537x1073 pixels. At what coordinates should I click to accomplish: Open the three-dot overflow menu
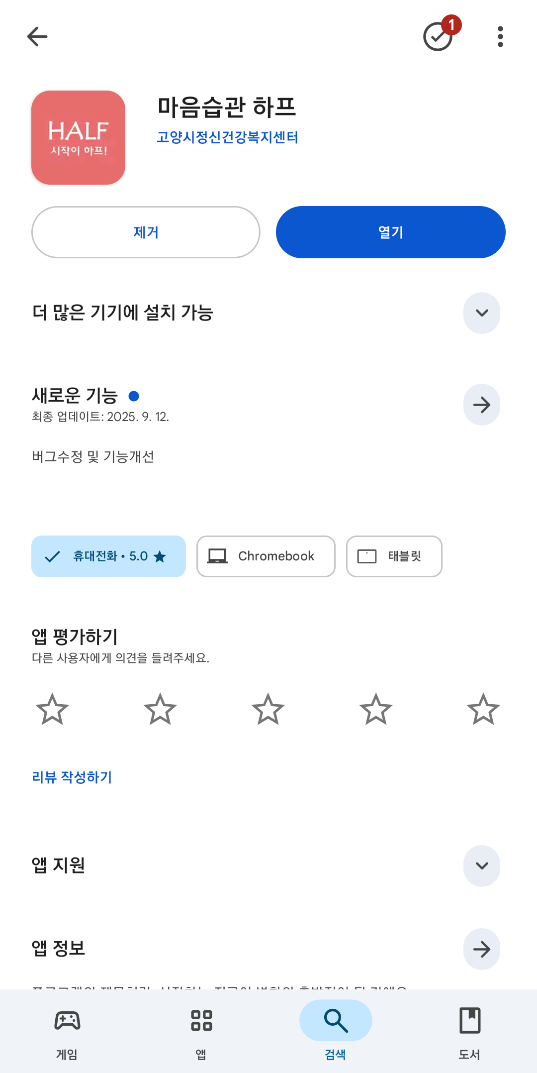(500, 36)
